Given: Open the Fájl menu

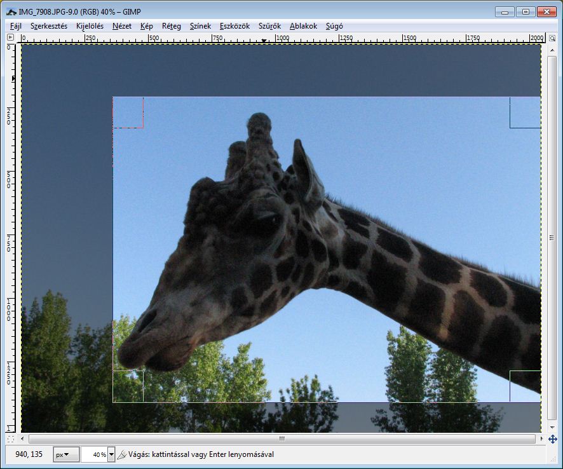Looking at the screenshot, I should tap(16, 26).
